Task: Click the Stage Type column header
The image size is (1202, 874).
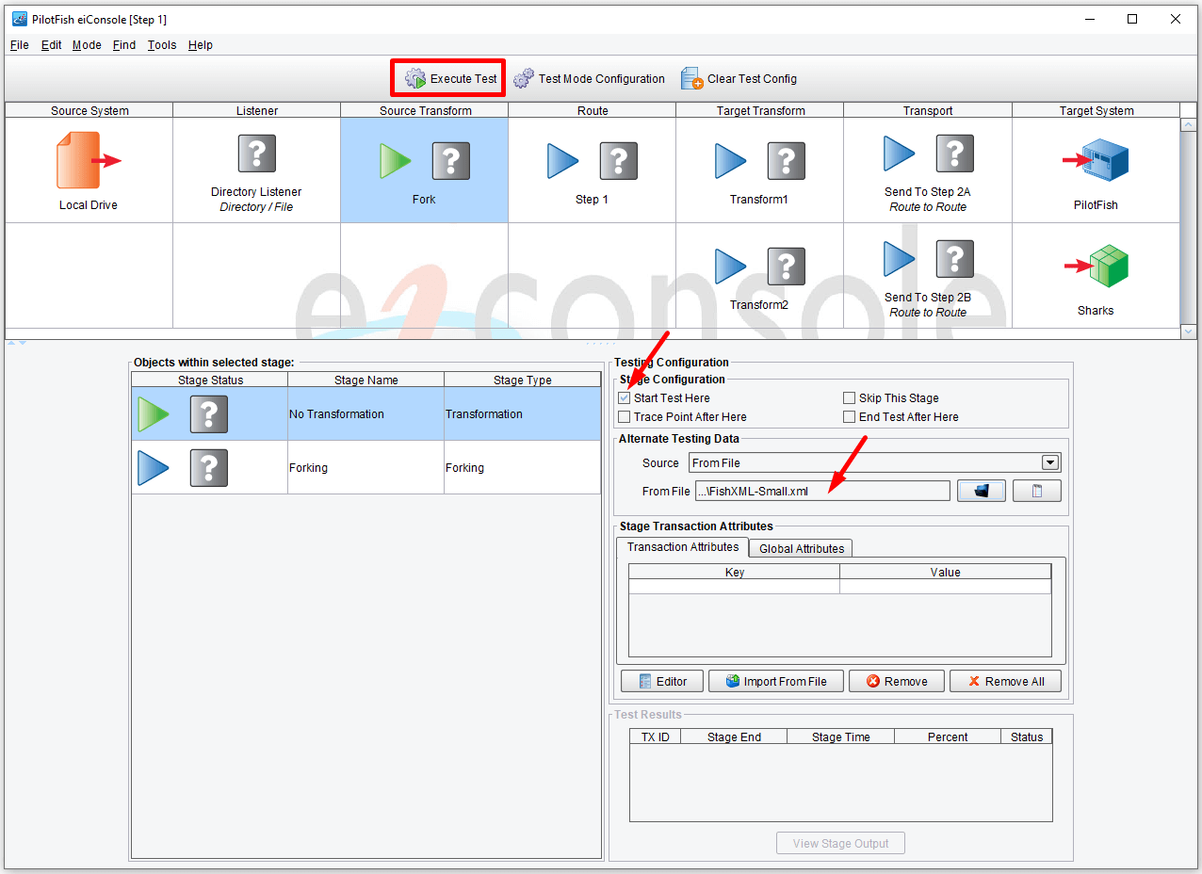Action: point(522,380)
